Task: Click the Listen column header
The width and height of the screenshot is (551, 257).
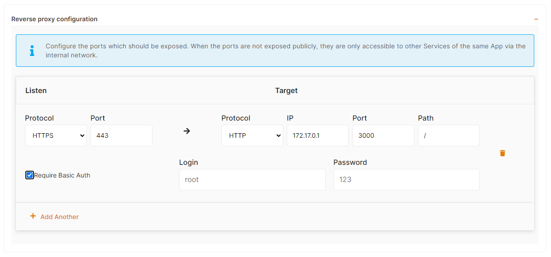Action: point(36,90)
